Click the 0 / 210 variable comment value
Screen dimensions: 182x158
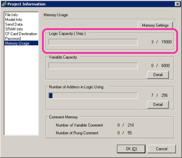(125, 125)
